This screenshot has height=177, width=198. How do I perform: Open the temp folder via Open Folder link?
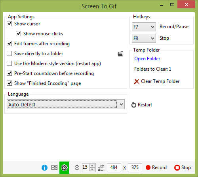pos(147,59)
